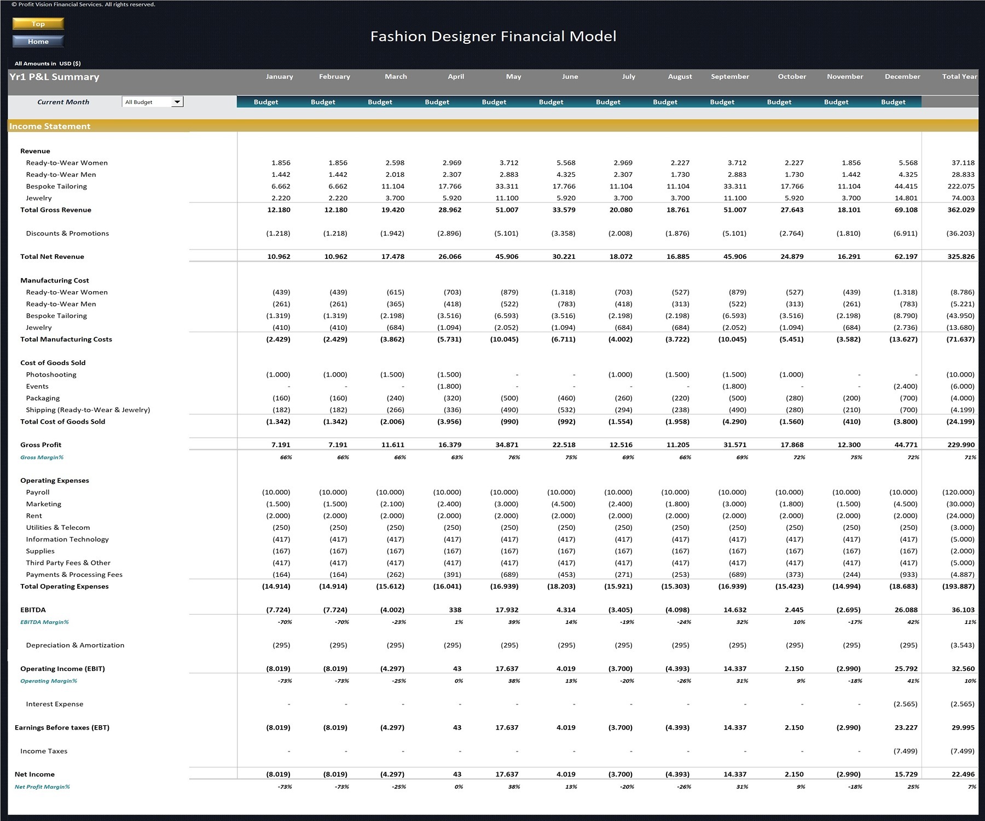Click the January column header
The width and height of the screenshot is (985, 821).
[x=279, y=77]
